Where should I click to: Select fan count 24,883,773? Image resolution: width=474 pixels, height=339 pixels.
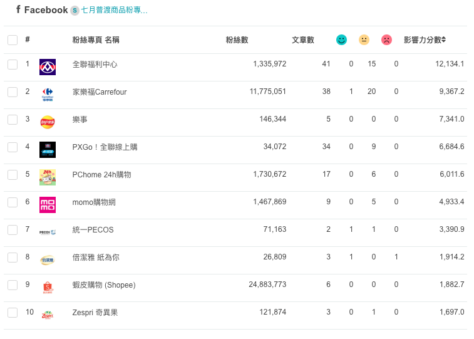coord(267,284)
